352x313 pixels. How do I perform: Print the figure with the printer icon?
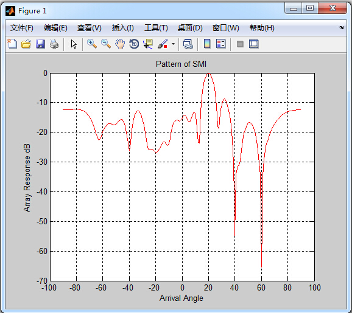pos(54,44)
